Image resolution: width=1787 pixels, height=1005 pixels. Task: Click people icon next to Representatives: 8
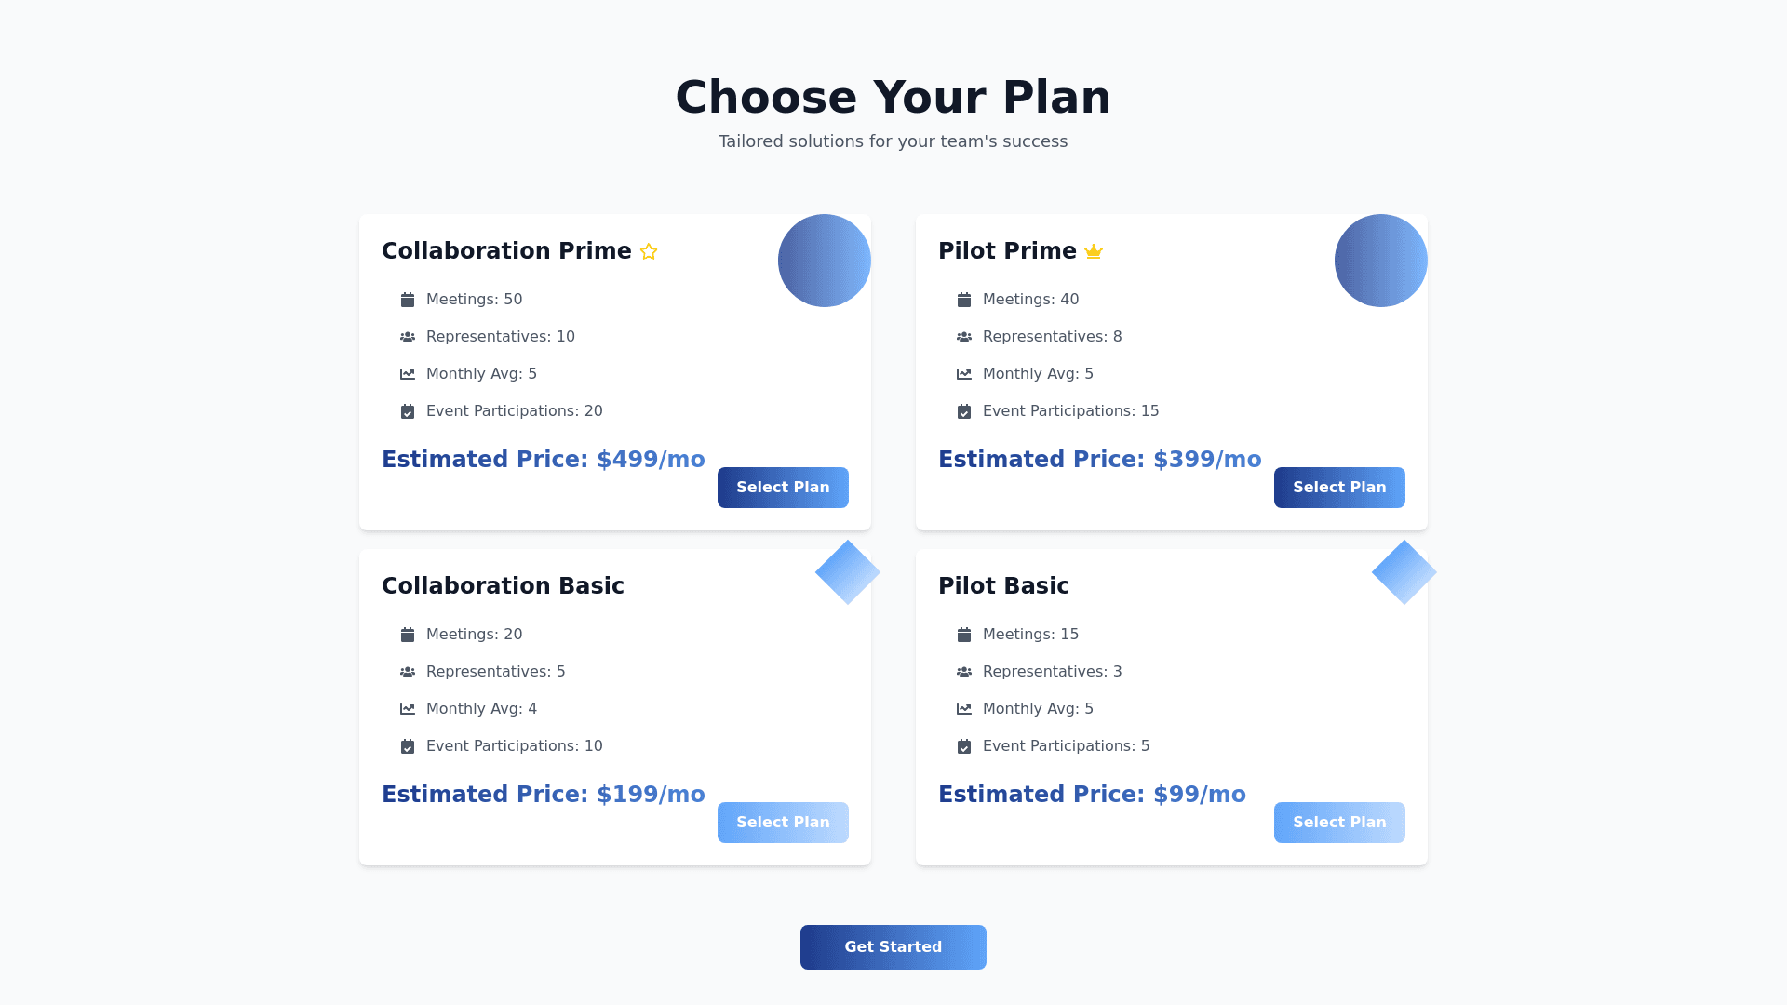coord(964,337)
